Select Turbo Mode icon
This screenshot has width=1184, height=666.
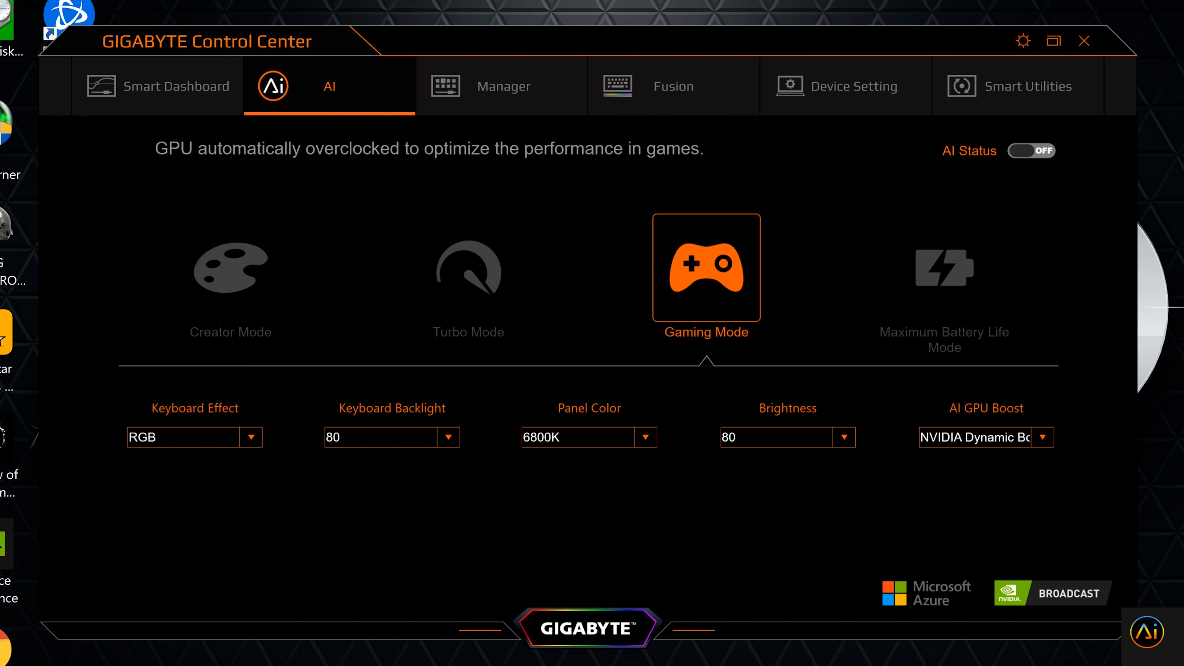468,268
